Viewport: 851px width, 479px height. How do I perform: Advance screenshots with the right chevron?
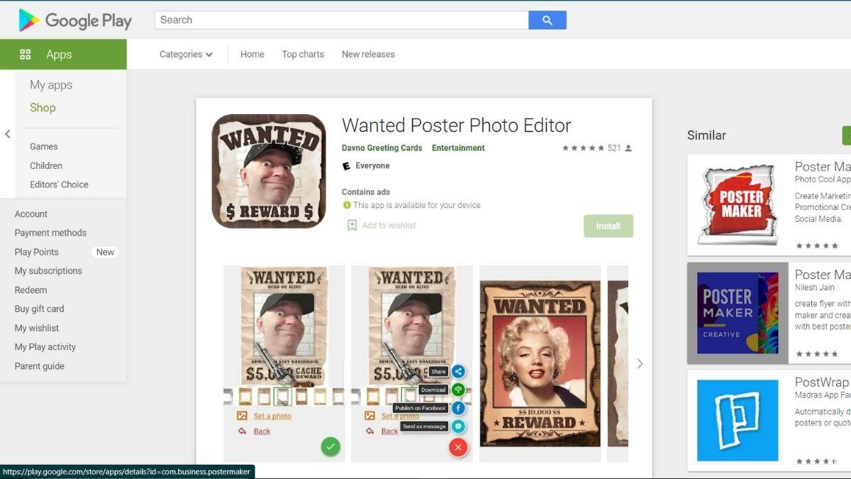640,363
